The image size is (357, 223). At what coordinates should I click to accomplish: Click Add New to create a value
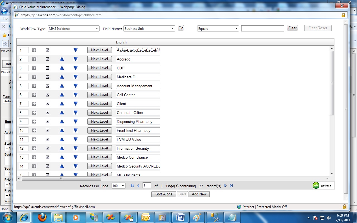199,194
